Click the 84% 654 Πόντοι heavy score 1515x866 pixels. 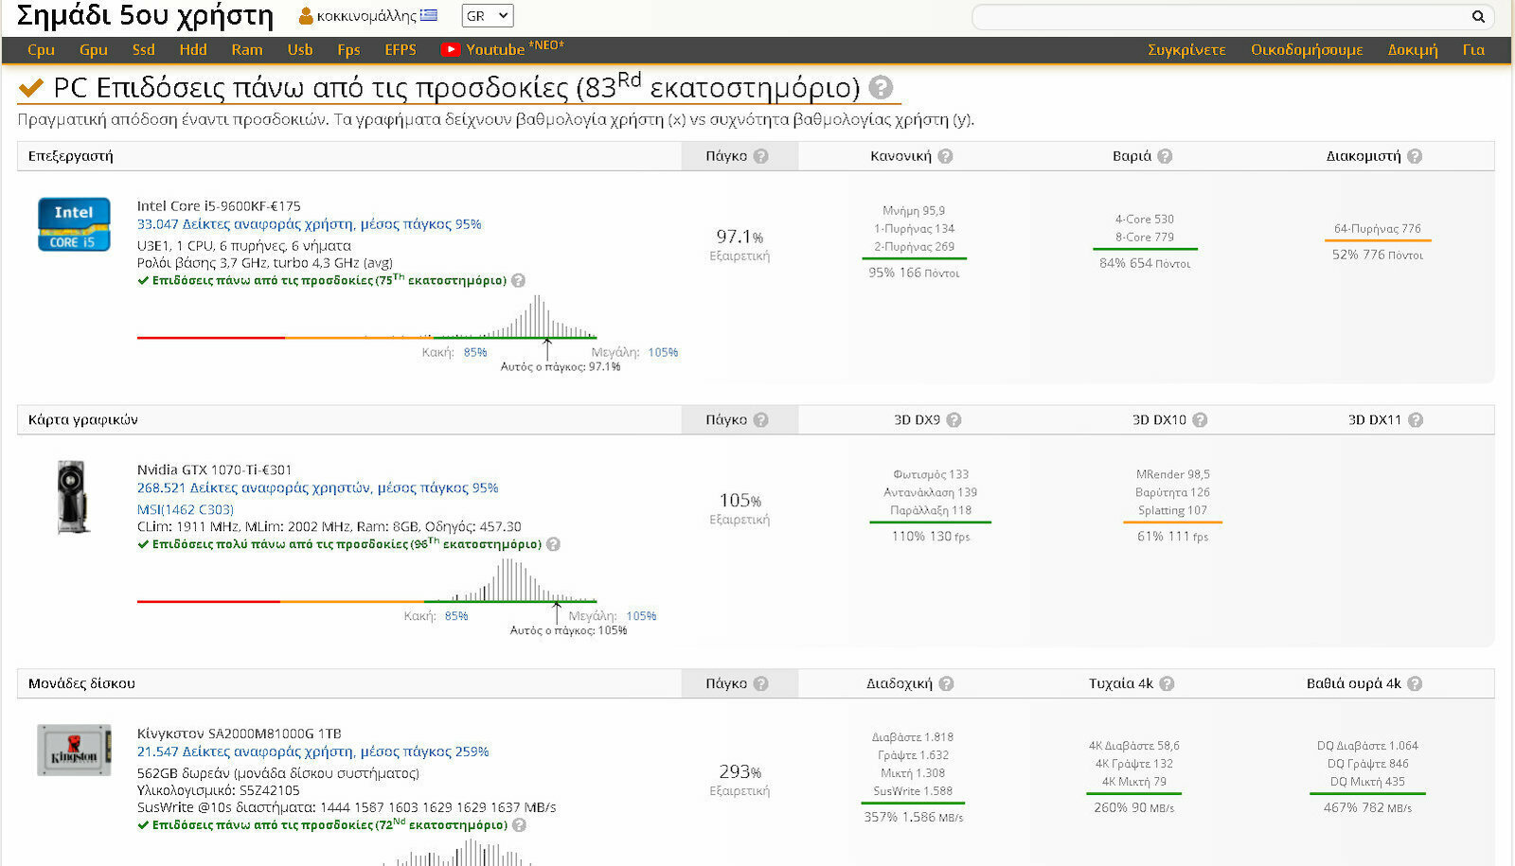(1145, 263)
